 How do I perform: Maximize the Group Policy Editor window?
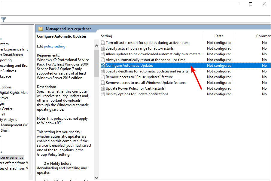(251, 4)
